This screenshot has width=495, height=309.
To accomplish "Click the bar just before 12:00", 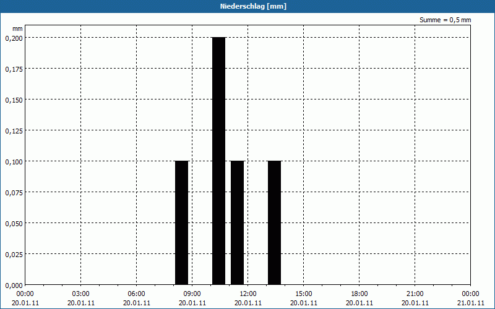I will (238, 223).
